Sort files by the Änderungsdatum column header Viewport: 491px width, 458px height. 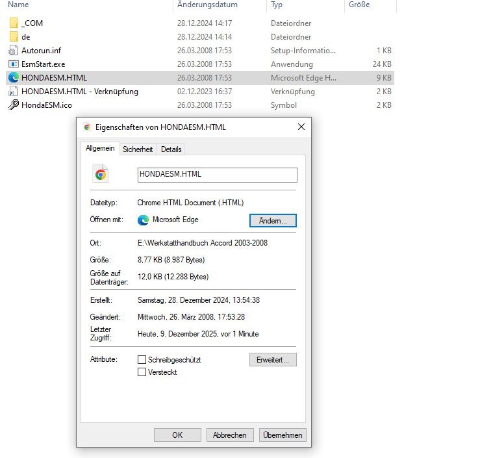(207, 5)
